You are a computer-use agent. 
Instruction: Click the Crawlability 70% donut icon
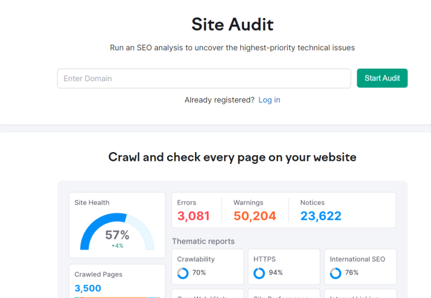point(183,273)
